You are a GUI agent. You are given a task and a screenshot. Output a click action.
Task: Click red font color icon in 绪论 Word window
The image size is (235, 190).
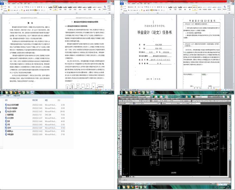pyautogui.click(x=25, y=10)
